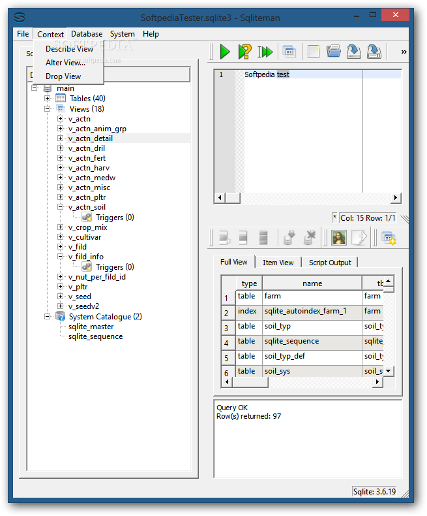Select the Full View tab

[234, 262]
